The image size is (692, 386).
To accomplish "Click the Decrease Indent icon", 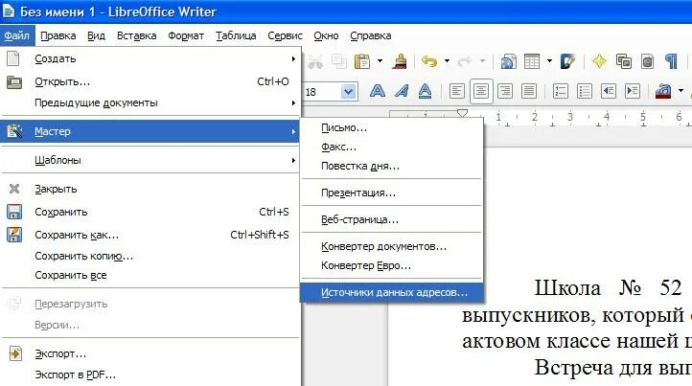I will (609, 91).
